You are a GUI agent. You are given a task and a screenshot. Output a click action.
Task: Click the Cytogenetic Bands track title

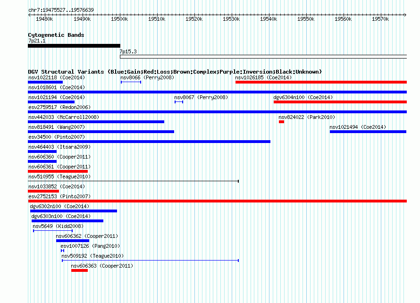56,35
